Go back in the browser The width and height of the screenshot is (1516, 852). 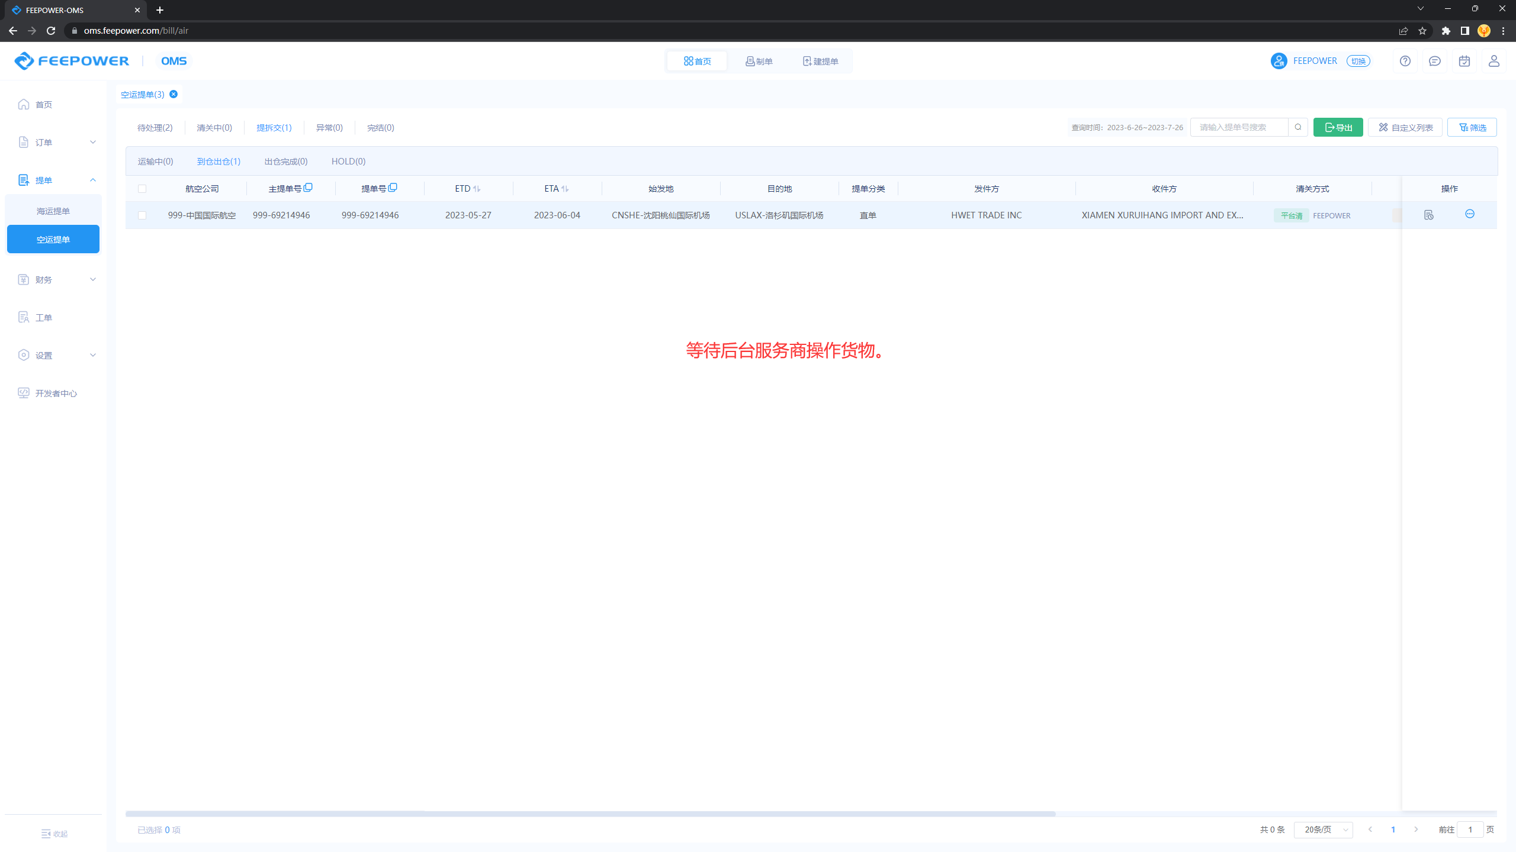[13, 31]
